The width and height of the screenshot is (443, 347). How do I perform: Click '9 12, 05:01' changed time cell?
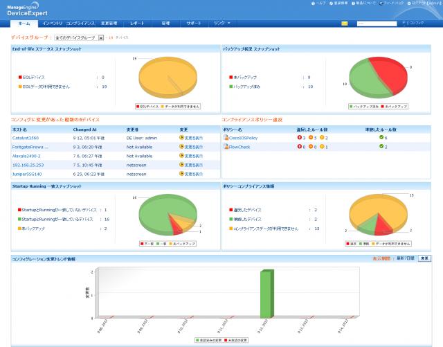point(89,138)
